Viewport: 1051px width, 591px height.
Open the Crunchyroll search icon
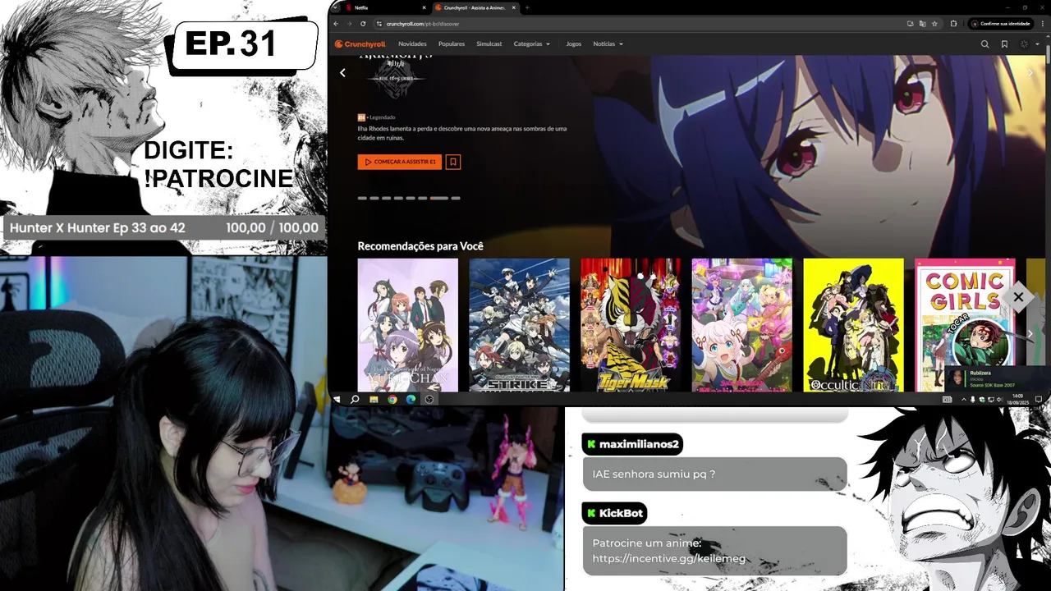[984, 44]
